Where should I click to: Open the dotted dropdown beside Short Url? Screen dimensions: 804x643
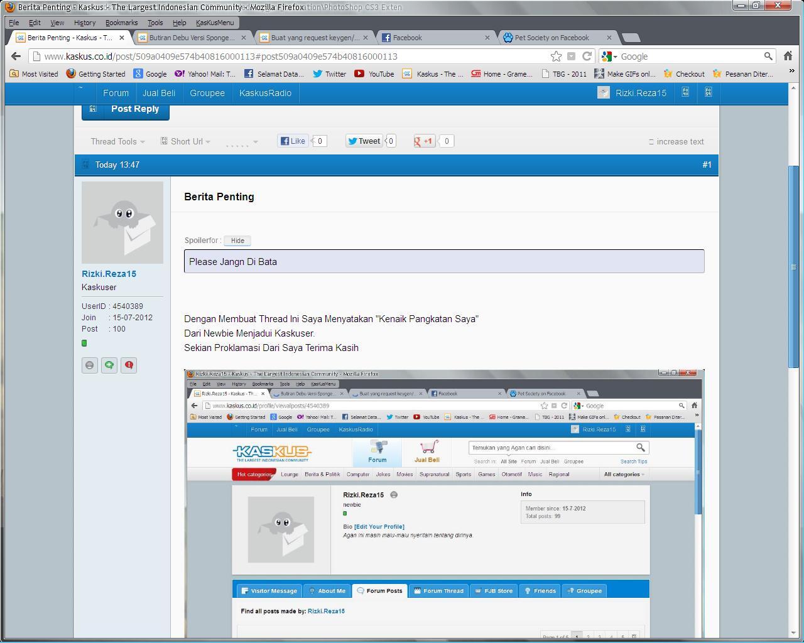pos(242,143)
